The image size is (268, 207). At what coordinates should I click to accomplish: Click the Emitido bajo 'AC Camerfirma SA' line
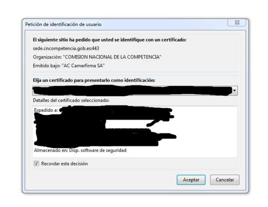coord(69,66)
